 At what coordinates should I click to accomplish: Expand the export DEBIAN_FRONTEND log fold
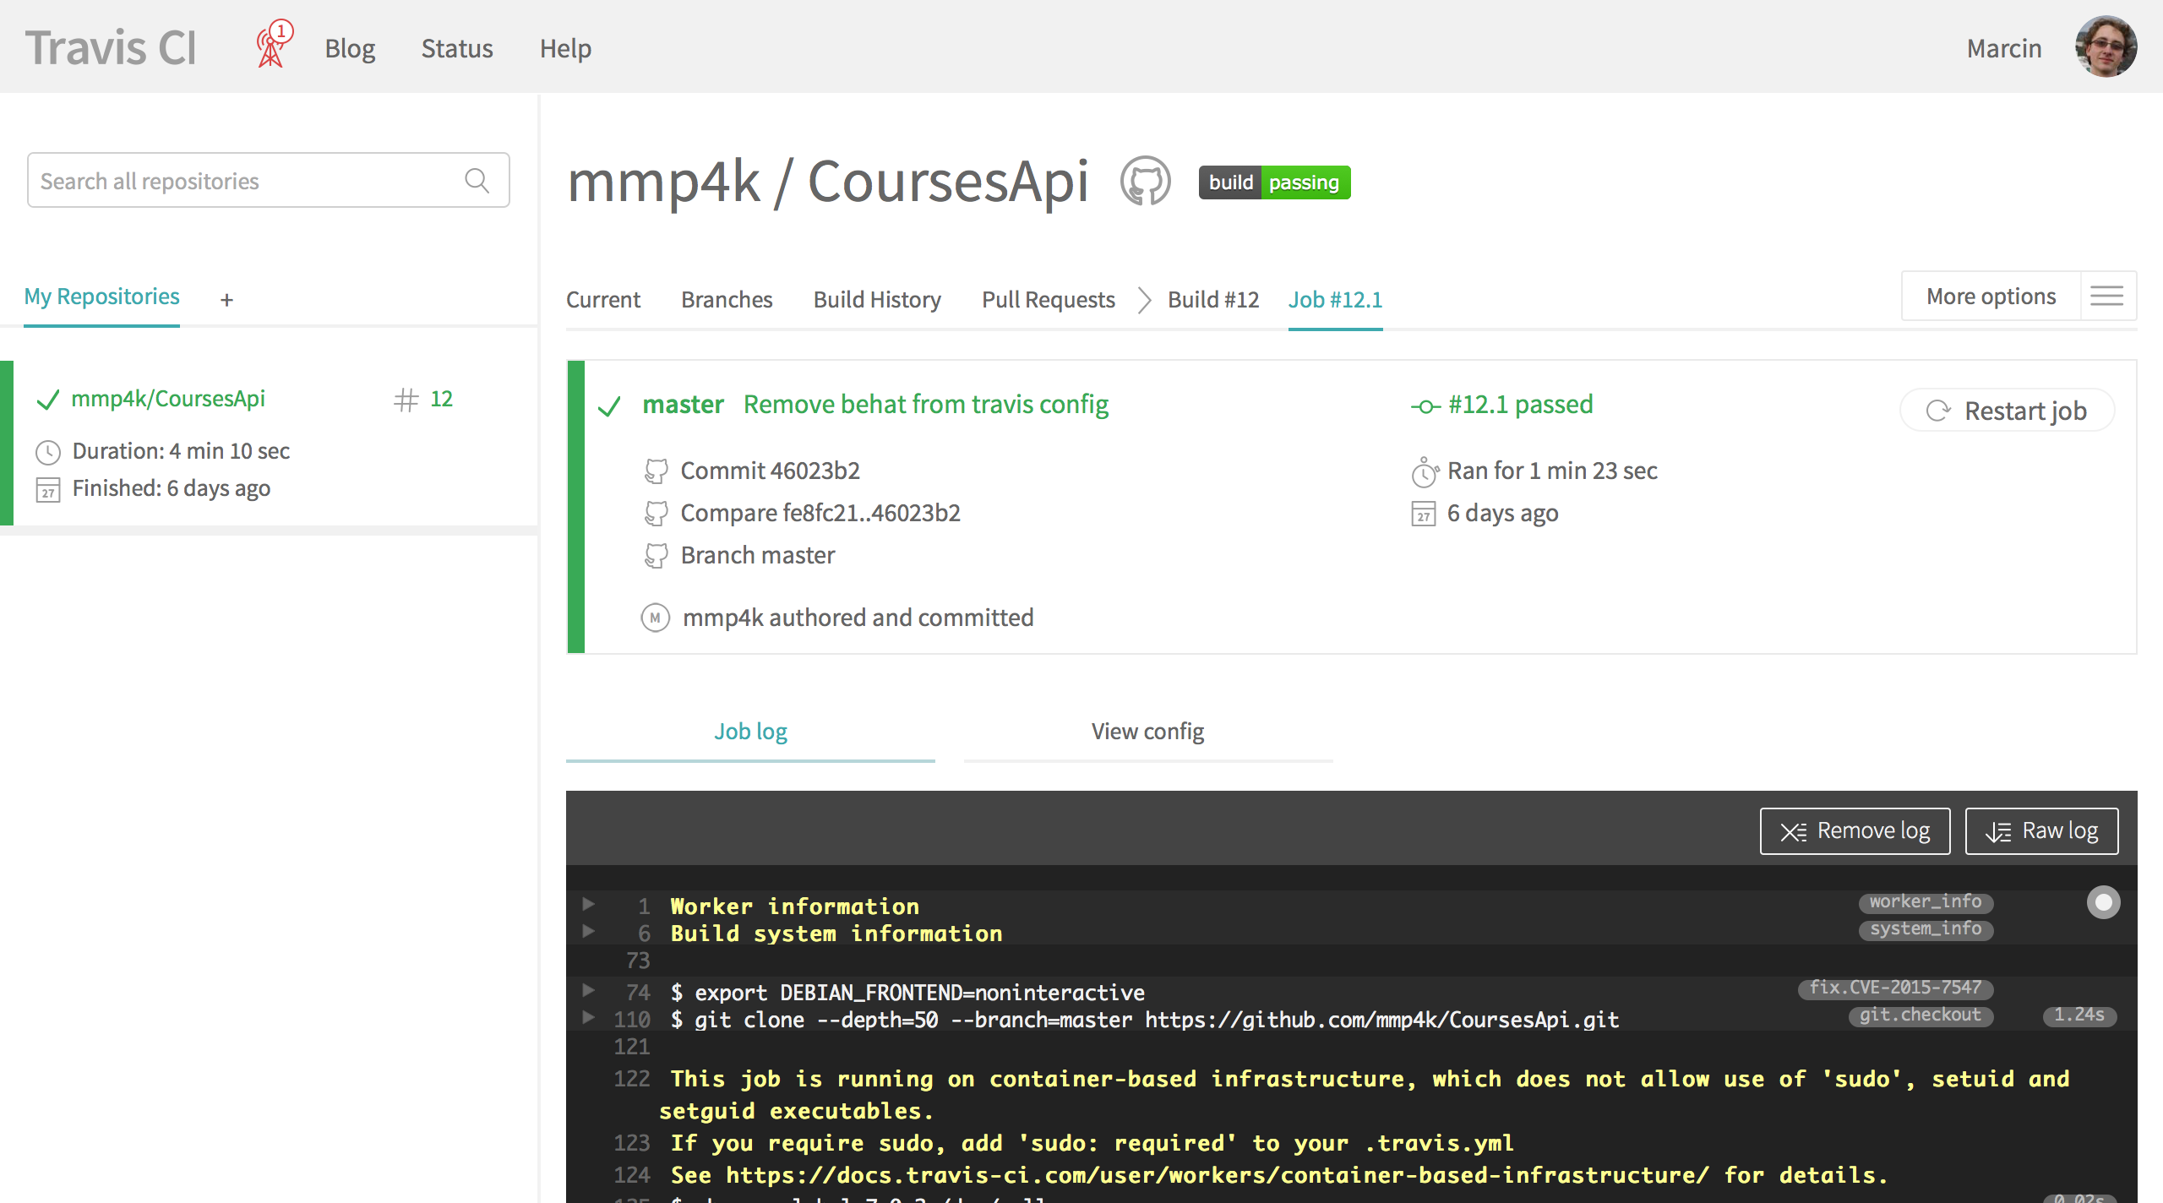[x=589, y=991]
